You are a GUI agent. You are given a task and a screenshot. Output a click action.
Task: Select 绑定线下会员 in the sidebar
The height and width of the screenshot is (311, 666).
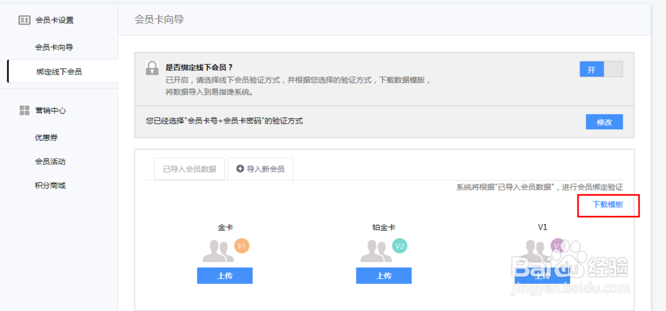[x=59, y=71]
